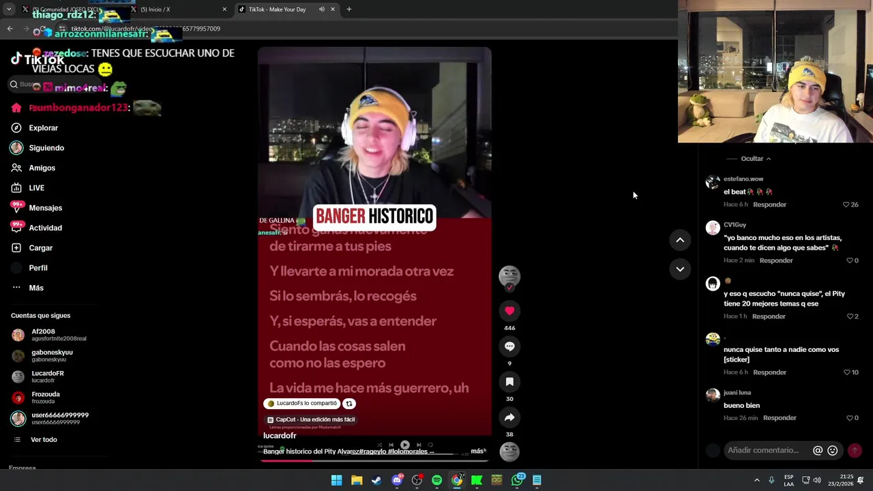Image resolution: width=873 pixels, height=491 pixels.
Task: Open the system volume control in the tray
Action: [817, 480]
